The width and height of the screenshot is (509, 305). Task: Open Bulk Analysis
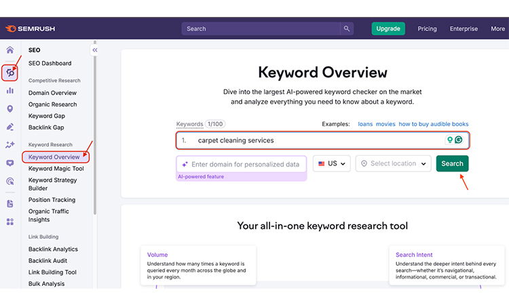(46, 283)
